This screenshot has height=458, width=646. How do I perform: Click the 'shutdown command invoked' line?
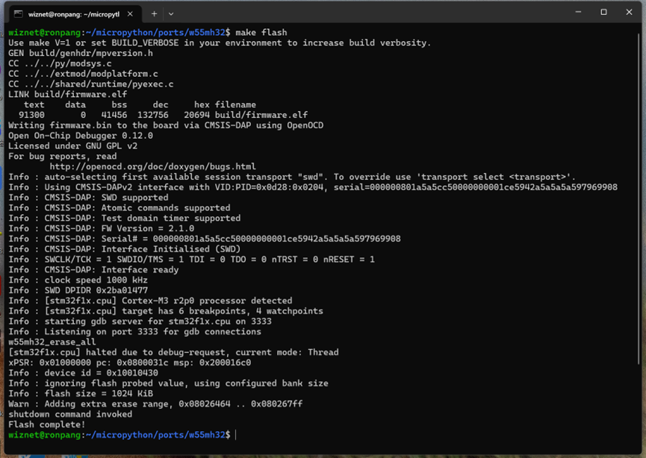click(70, 414)
